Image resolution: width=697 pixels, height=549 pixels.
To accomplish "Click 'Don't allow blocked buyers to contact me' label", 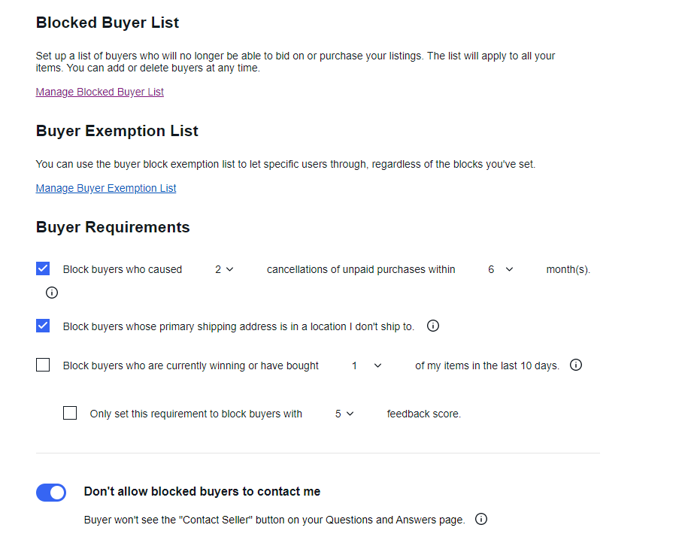I will 202,491.
